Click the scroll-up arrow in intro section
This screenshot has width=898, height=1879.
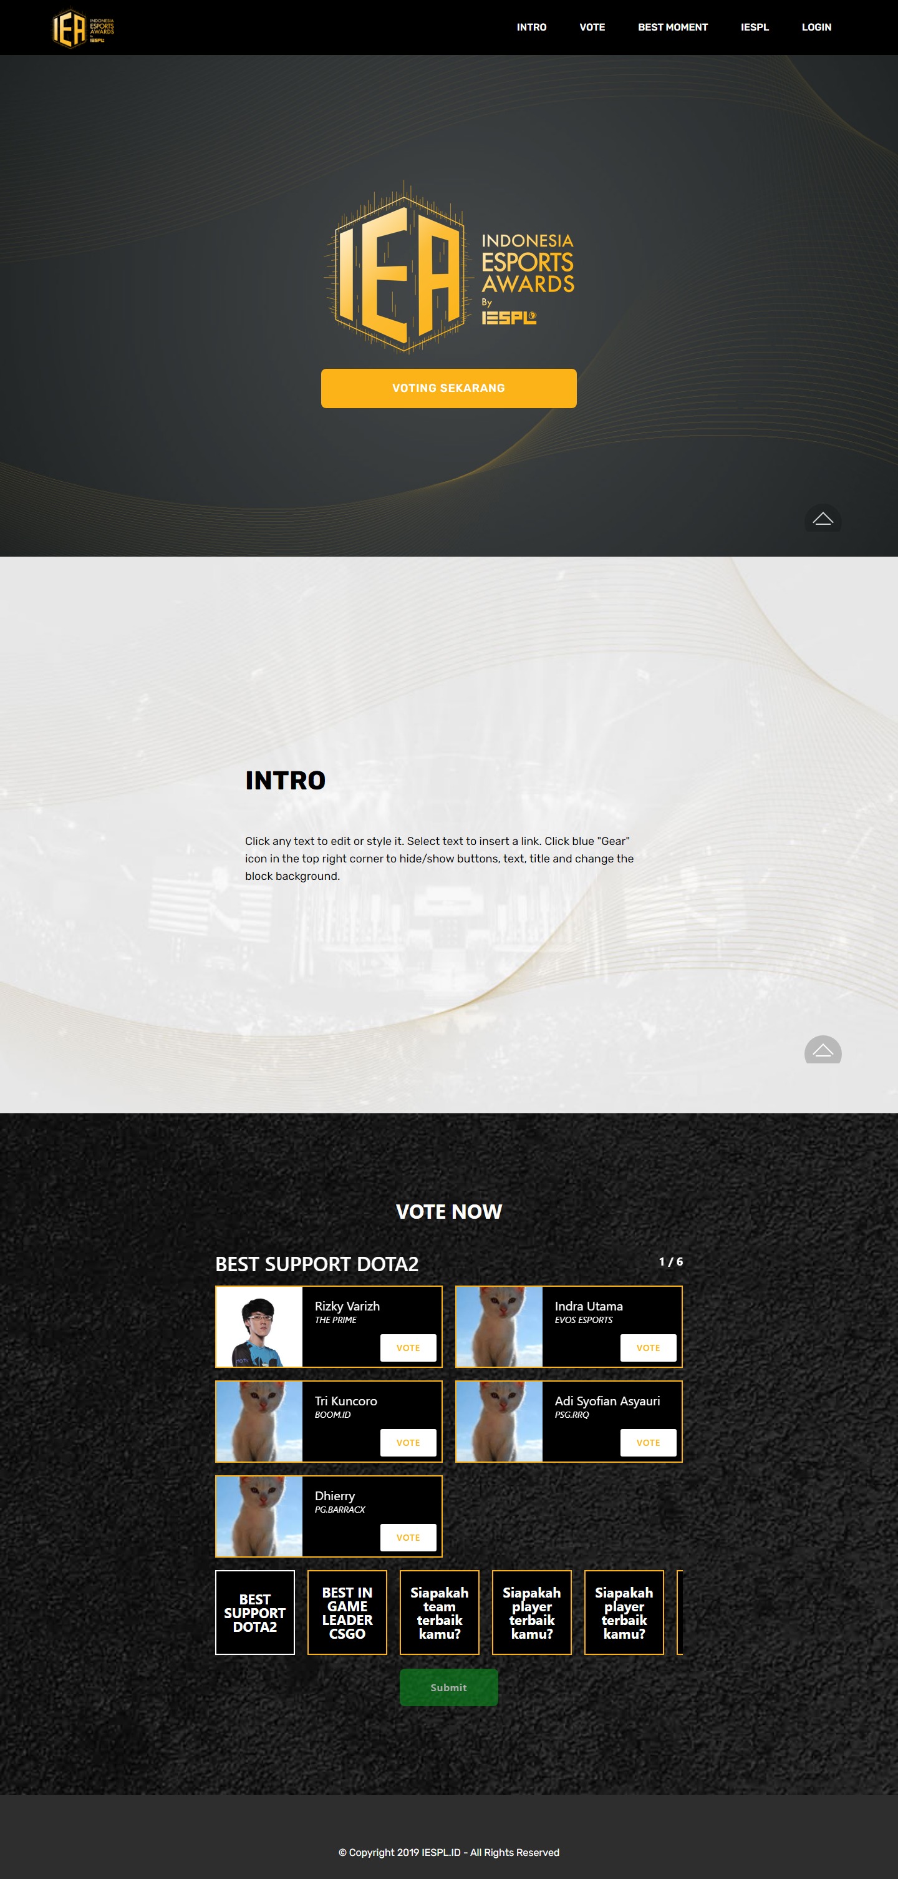823,1050
